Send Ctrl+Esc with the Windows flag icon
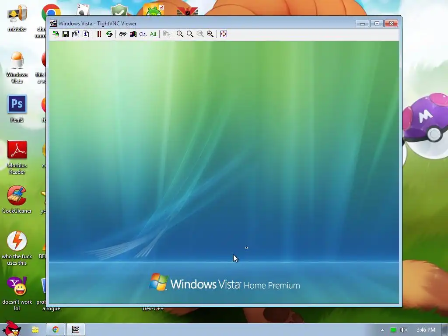The height and width of the screenshot is (336, 448). pos(133,34)
